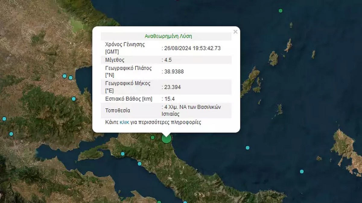Click the cyan marker in the sea east of the epicenter
The image size is (362, 203).
point(247,148)
